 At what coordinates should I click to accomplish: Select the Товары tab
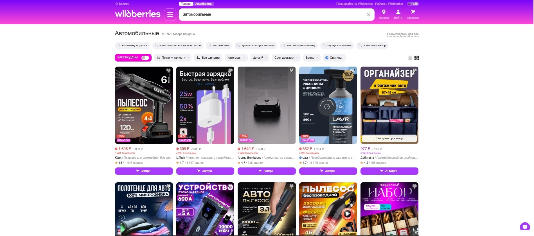pyautogui.click(x=186, y=4)
